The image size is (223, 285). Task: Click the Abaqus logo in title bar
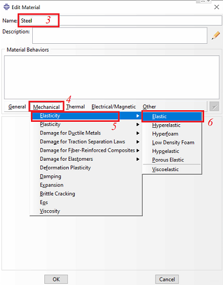point(7,7)
